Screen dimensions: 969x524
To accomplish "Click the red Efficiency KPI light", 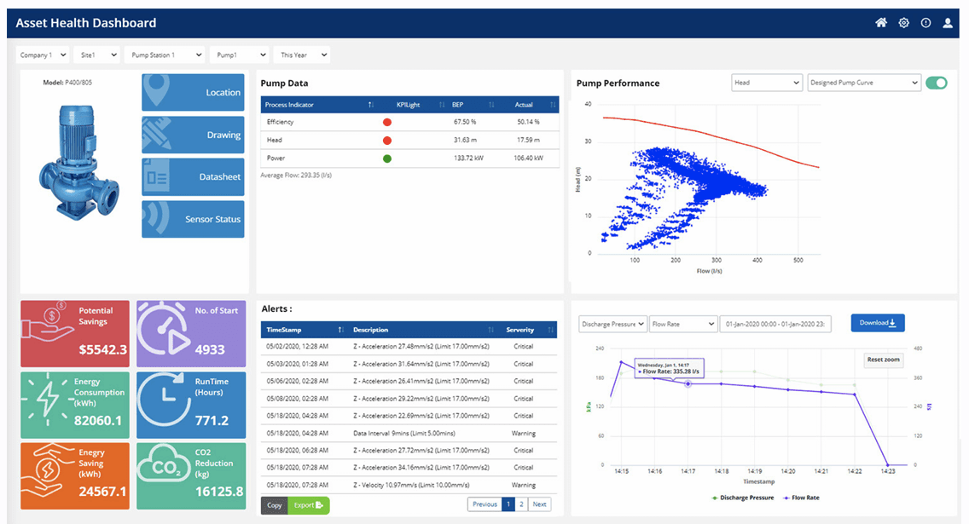I will point(386,122).
